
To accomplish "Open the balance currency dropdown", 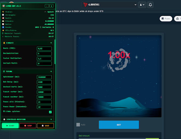I will 135,5.
